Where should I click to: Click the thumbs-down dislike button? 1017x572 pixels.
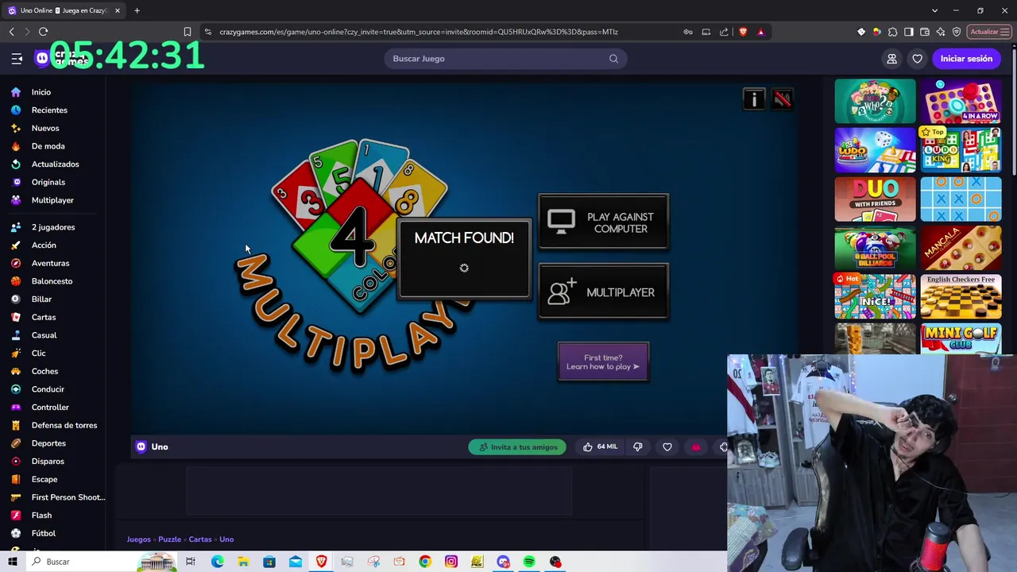click(x=637, y=447)
